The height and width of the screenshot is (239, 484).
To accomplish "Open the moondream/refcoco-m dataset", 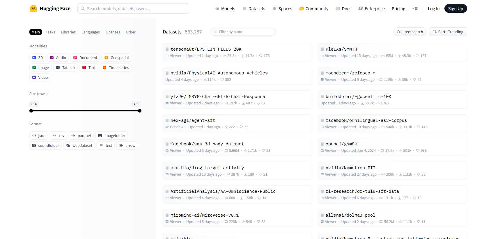I will (392, 76).
